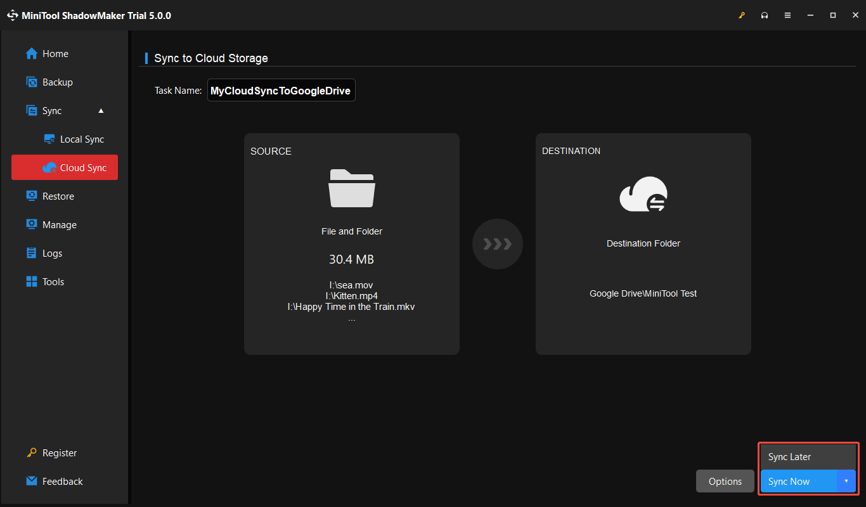Click Google Drive\MiniTool Test destination path

[x=643, y=293]
